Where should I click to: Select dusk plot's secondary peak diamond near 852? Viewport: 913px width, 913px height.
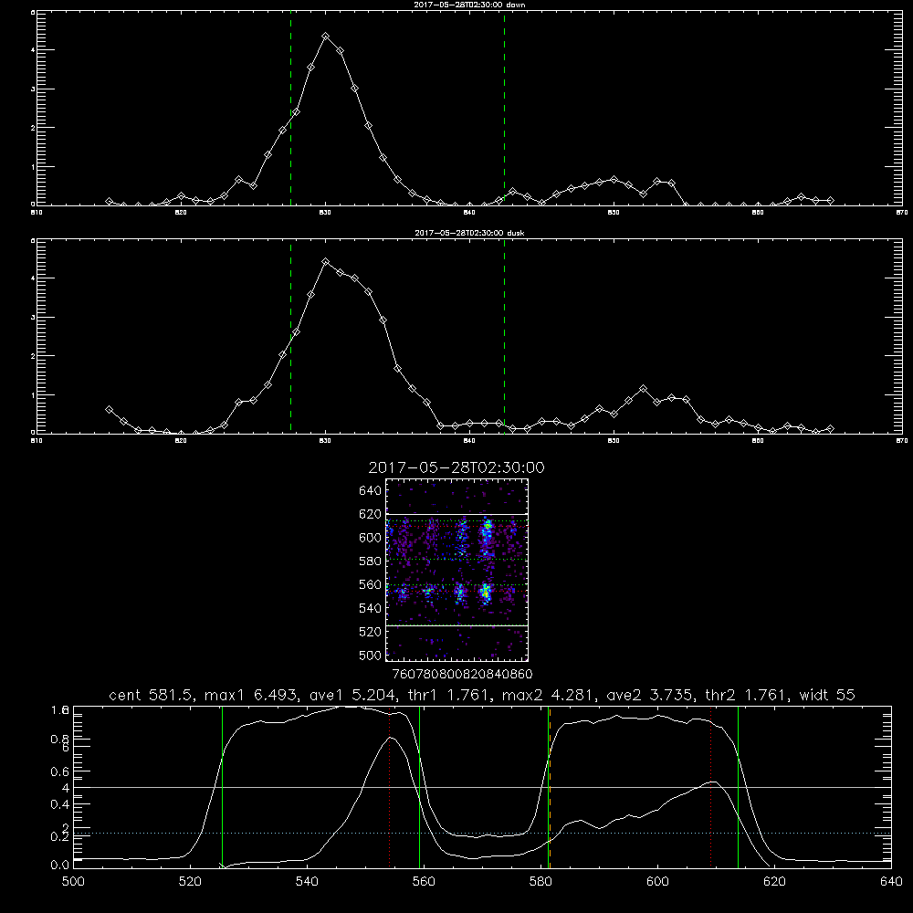pos(643,388)
